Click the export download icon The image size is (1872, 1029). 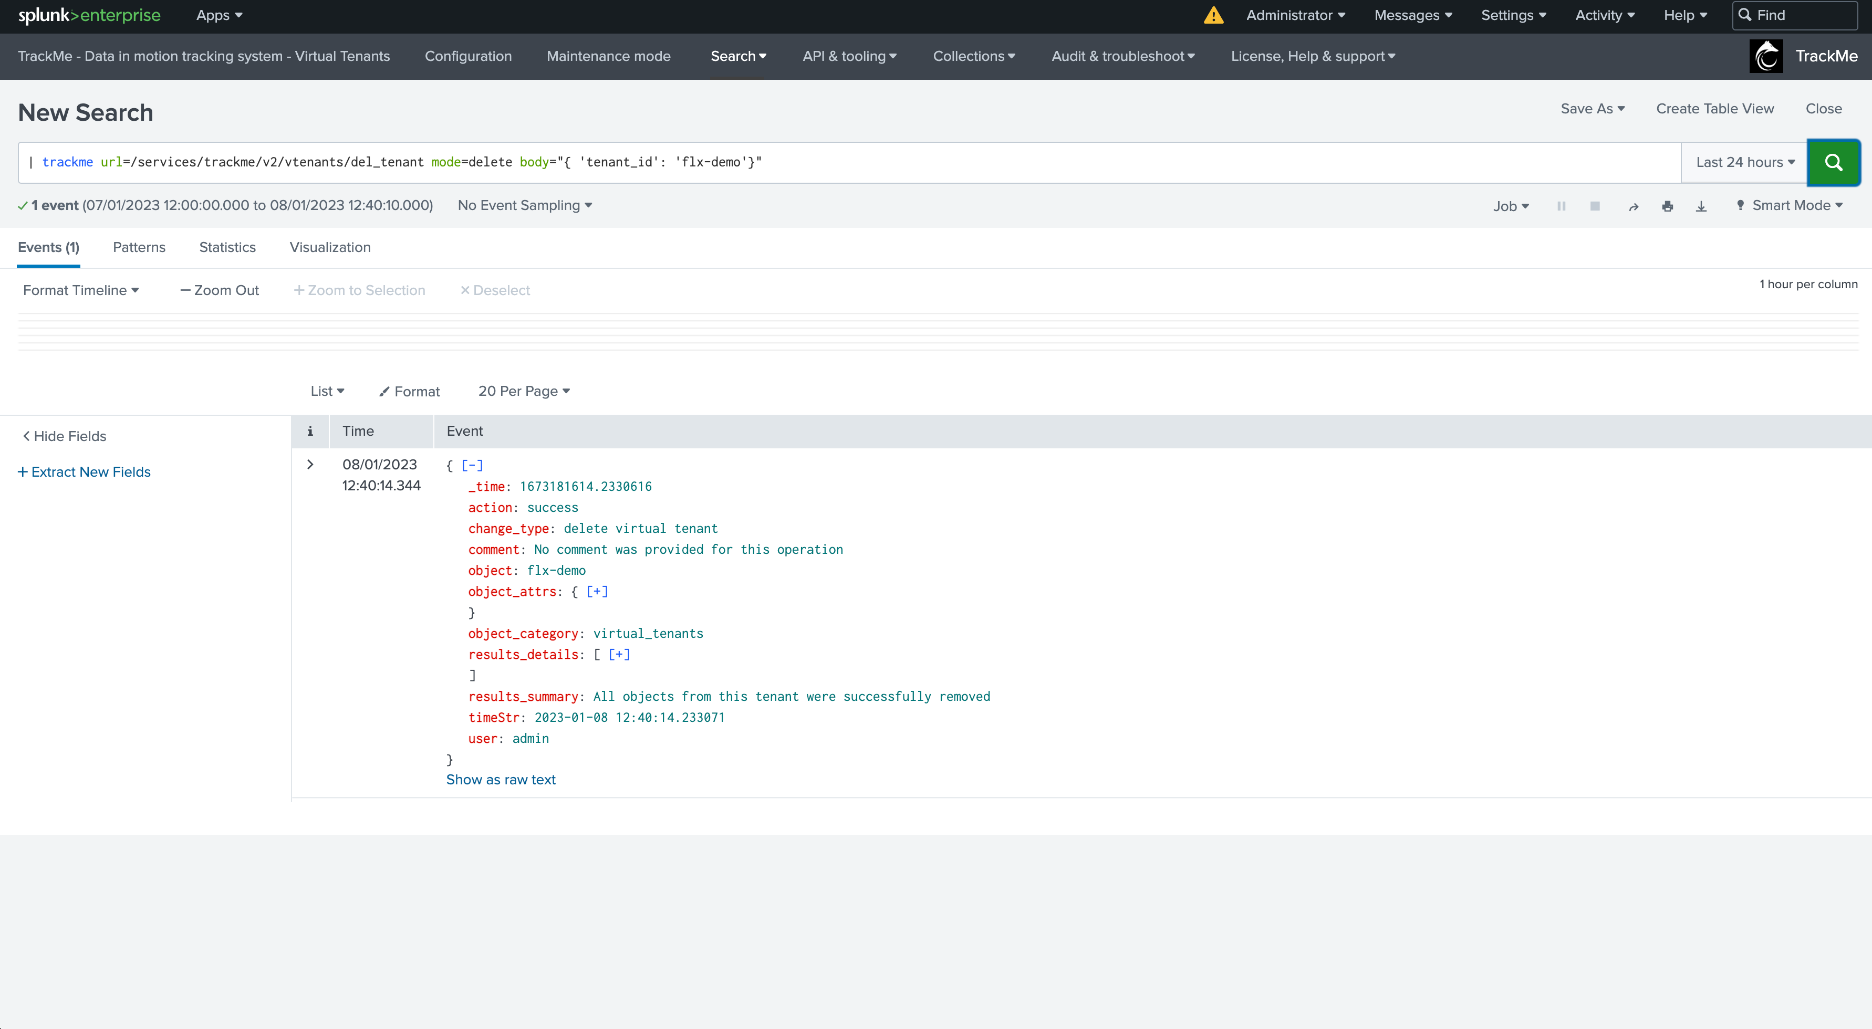click(x=1701, y=207)
